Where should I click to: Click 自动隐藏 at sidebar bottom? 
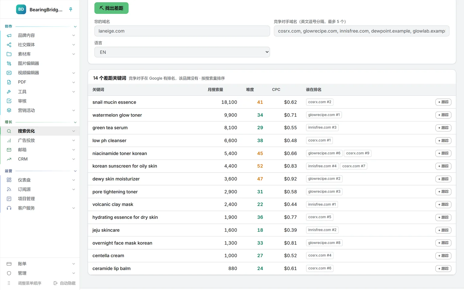(65, 283)
